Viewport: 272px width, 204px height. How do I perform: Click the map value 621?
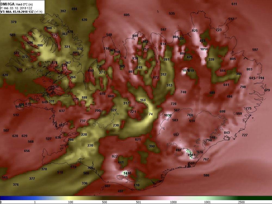coord(138,139)
